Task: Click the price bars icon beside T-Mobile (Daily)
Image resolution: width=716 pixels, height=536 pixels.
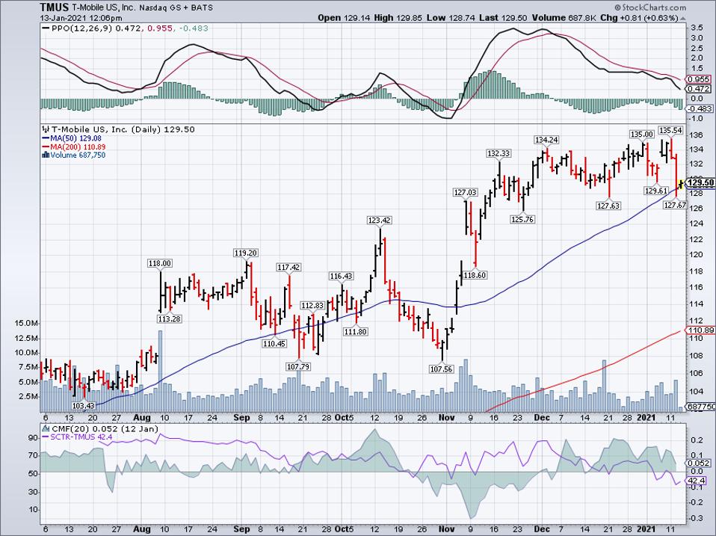Action: pyautogui.click(x=45, y=129)
